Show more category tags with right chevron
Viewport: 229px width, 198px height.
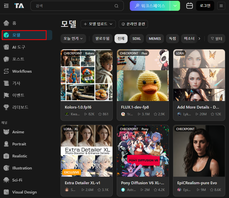coord(199,39)
